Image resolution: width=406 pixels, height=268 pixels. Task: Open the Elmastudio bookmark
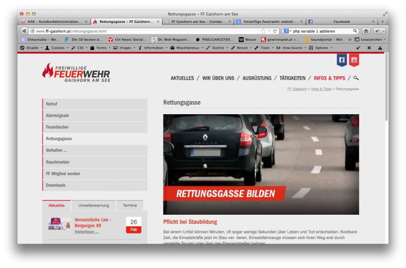pyautogui.click(x=41, y=40)
